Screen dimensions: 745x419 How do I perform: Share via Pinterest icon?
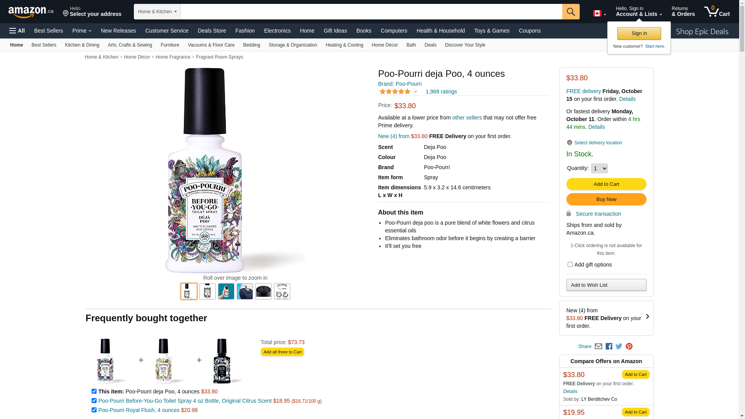click(629, 346)
